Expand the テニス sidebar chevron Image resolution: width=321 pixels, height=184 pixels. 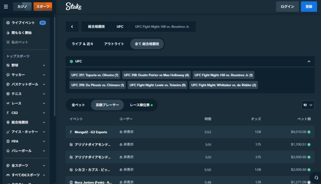coord(44,94)
